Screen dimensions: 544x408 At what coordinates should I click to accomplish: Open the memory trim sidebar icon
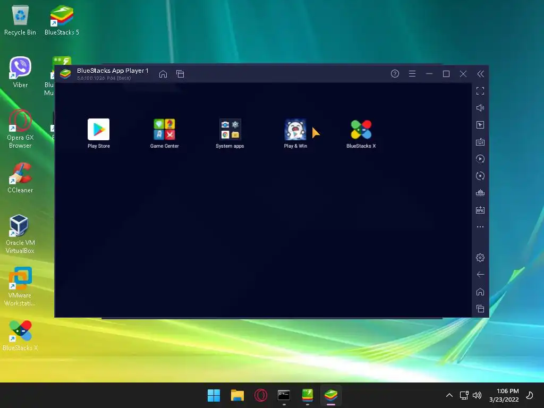[480, 193]
